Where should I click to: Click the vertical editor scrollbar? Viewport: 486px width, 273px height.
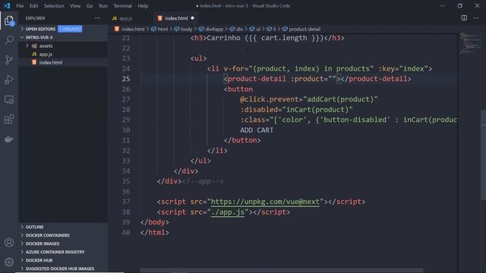(x=483, y=155)
